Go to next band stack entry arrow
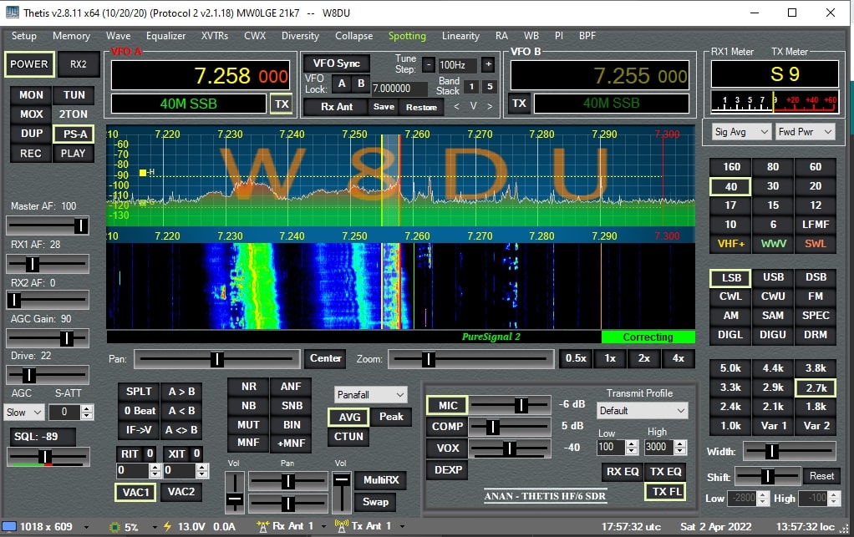The height and width of the screenshot is (537, 854). (x=490, y=107)
